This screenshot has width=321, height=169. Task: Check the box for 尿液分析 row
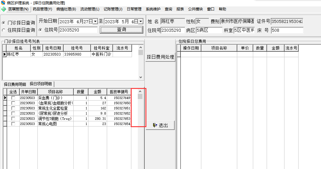(13, 113)
